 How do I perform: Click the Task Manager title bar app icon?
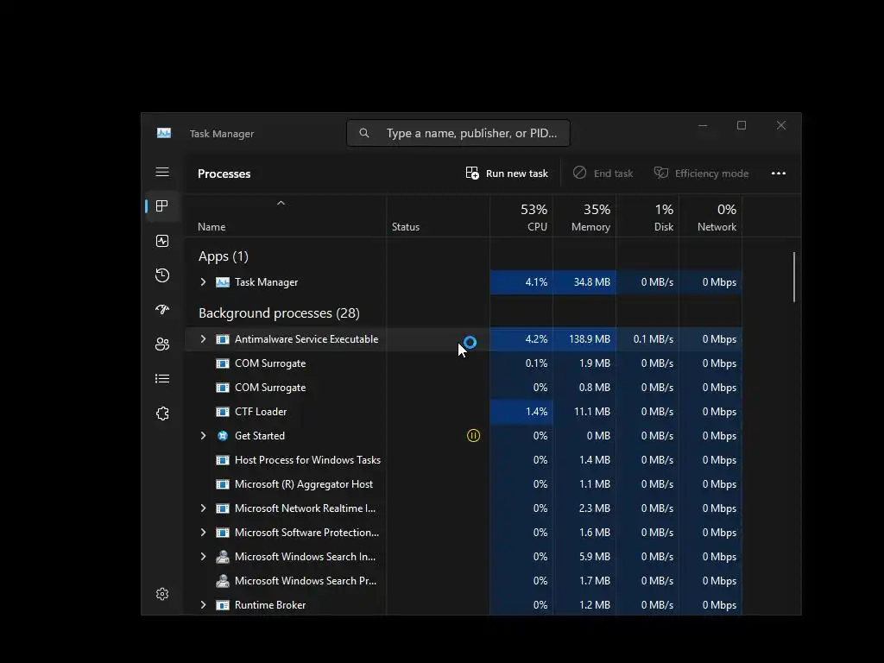[x=164, y=133]
